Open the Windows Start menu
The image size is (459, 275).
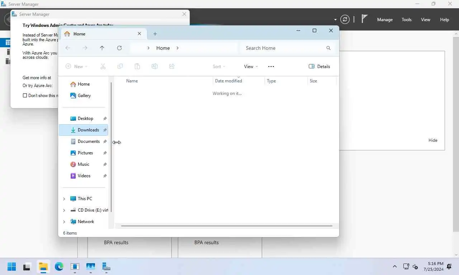[x=11, y=266]
